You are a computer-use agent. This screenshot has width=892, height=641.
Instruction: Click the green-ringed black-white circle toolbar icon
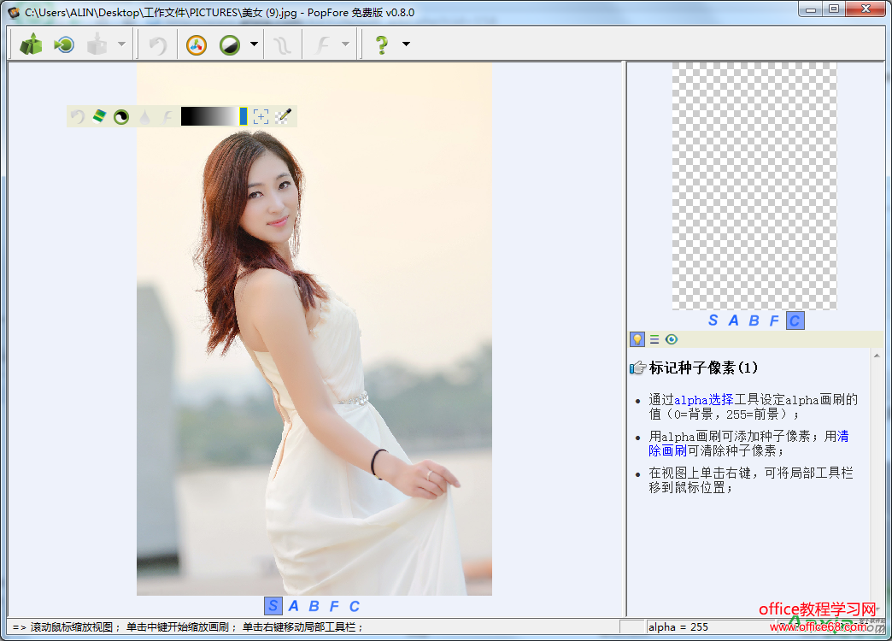point(229,45)
